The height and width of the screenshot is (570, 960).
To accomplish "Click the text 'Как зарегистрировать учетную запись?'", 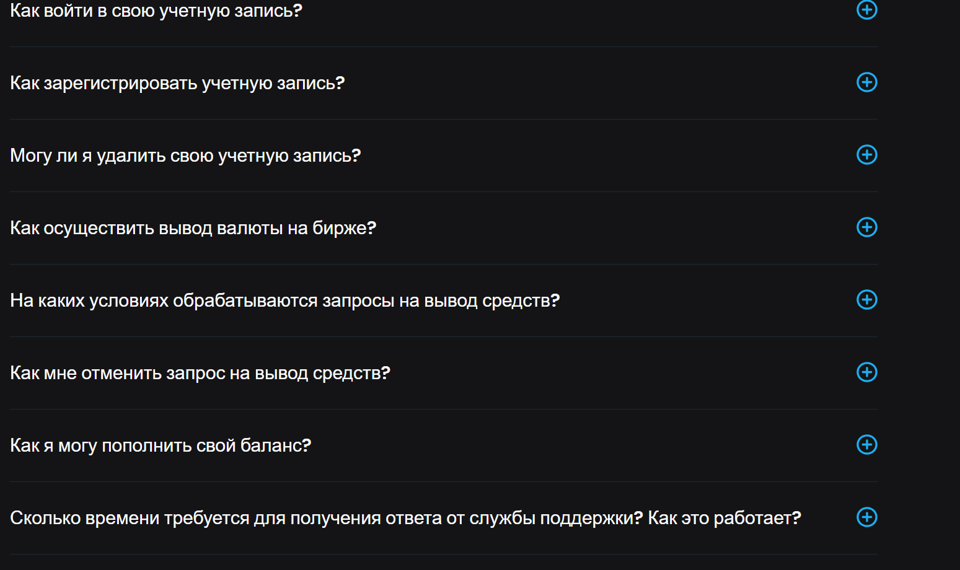I will [x=177, y=82].
